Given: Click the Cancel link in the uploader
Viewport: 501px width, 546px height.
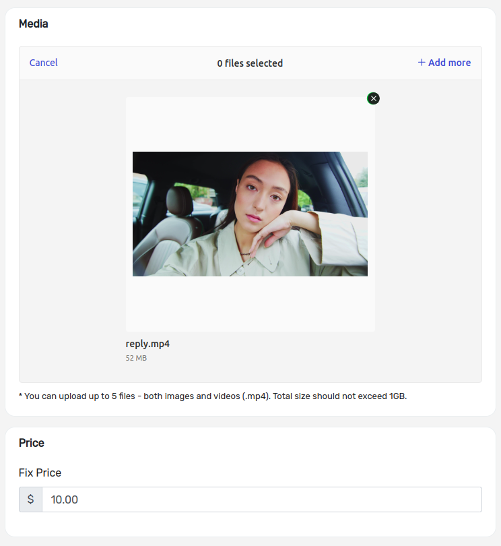Looking at the screenshot, I should (44, 63).
